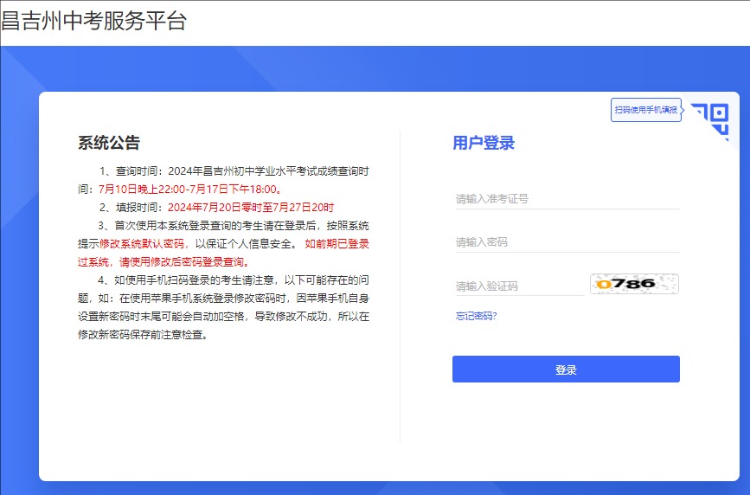Image resolution: width=750 pixels, height=495 pixels.
Task: Click the final line 修改新密码保存前注意检查
Action: [x=143, y=335]
